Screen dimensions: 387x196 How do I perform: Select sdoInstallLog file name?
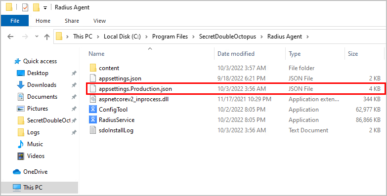click(x=116, y=130)
